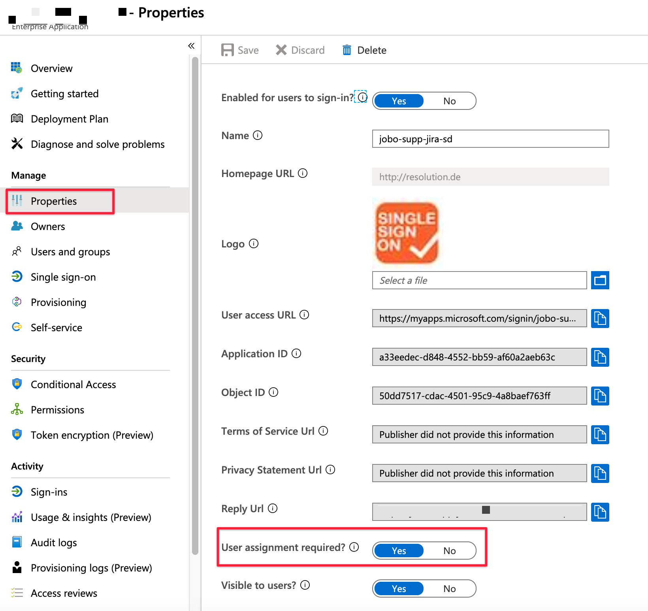
Task: Copy the User access URL to clipboard
Action: tap(600, 318)
